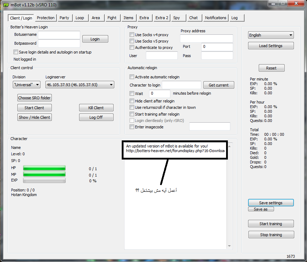Reset the statistics with Reset button

coord(272,68)
